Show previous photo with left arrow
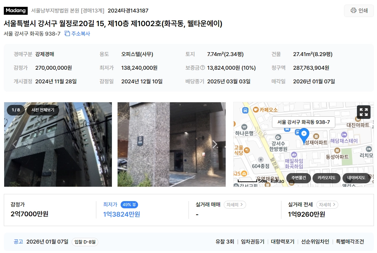This screenshot has height=253, width=377. [x=15, y=144]
